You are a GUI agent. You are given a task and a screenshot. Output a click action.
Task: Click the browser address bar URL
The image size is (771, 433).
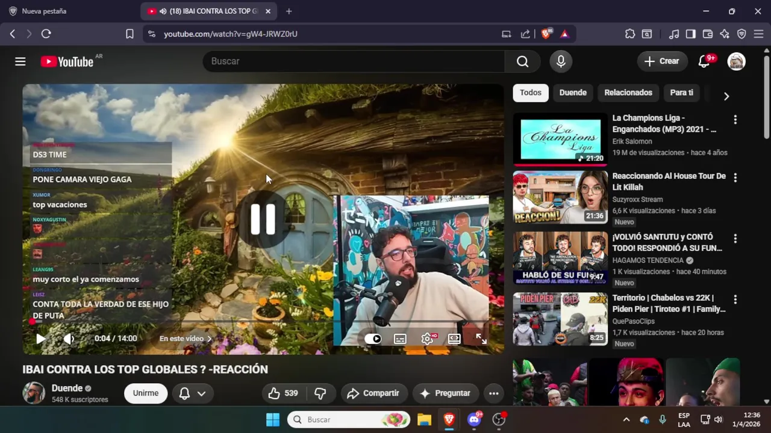pyautogui.click(x=231, y=34)
